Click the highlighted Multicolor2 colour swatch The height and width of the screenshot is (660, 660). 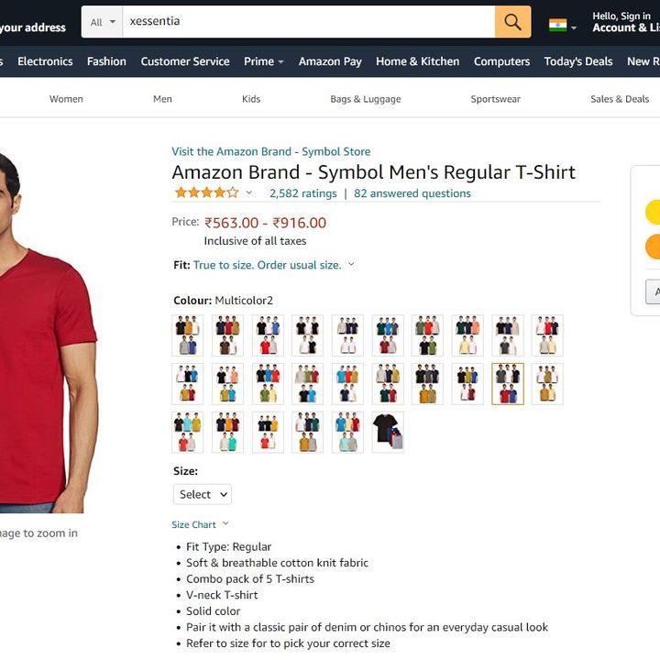(508, 384)
